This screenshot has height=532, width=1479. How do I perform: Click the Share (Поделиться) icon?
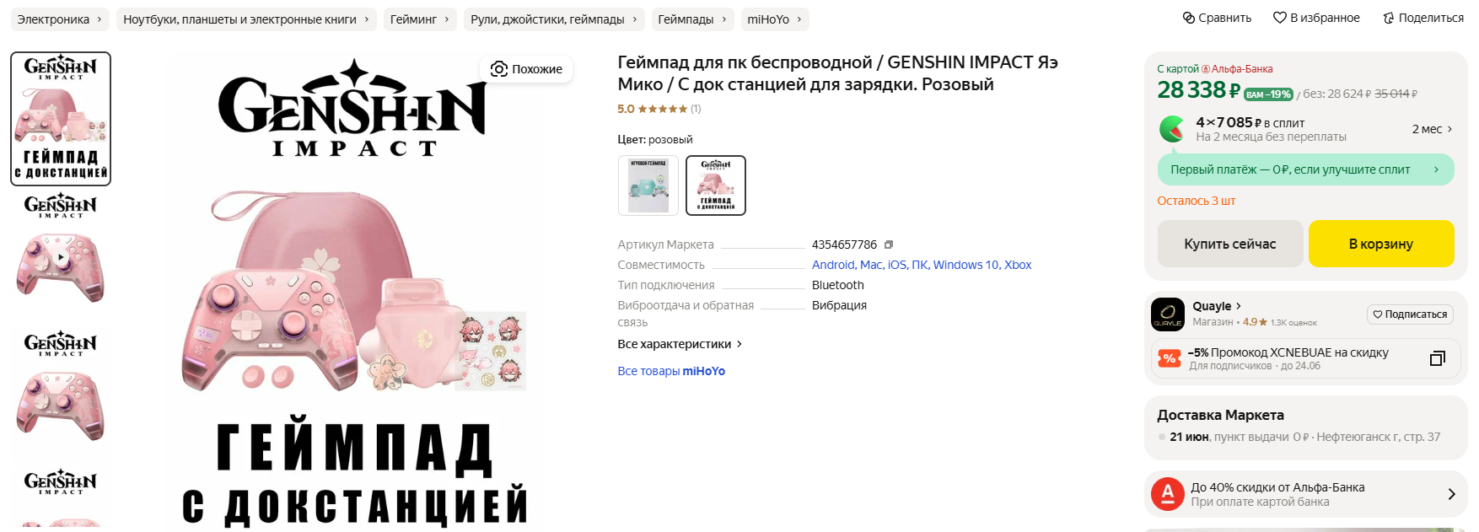click(1388, 18)
